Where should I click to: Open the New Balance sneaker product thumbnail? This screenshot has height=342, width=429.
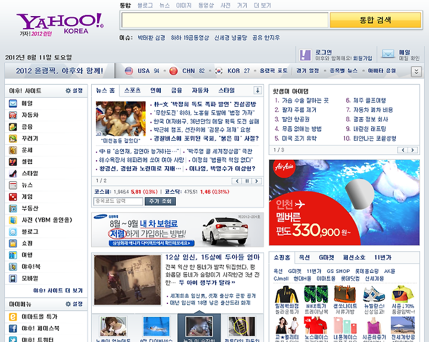pos(374,294)
